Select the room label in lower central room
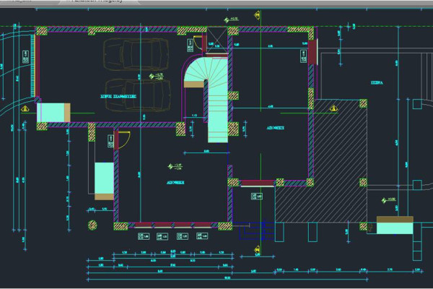Viewport: 433px width, 289px height. coord(175,183)
